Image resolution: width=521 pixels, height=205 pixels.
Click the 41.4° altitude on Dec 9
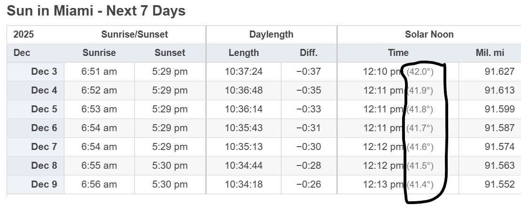pos(420,185)
